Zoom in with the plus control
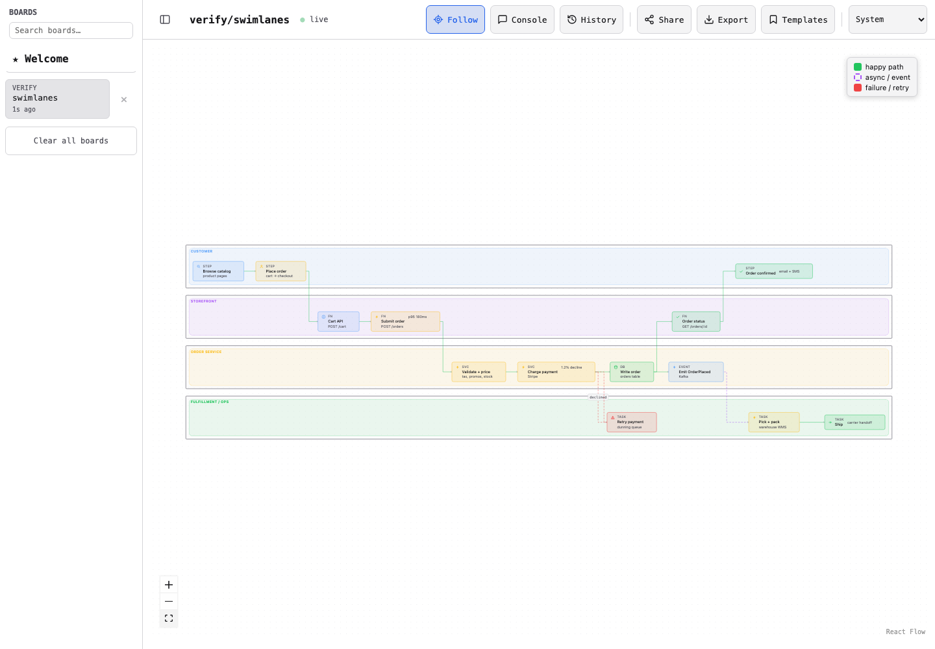This screenshot has width=935, height=649. pos(169,585)
